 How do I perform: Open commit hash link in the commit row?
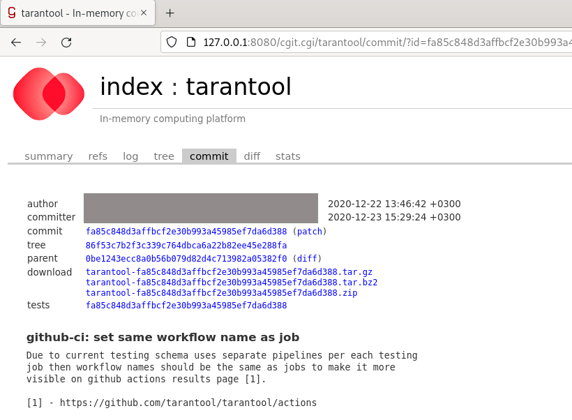[x=186, y=232]
